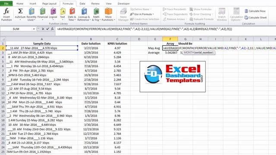Select the cell with date 3/27/2016

point(91,48)
